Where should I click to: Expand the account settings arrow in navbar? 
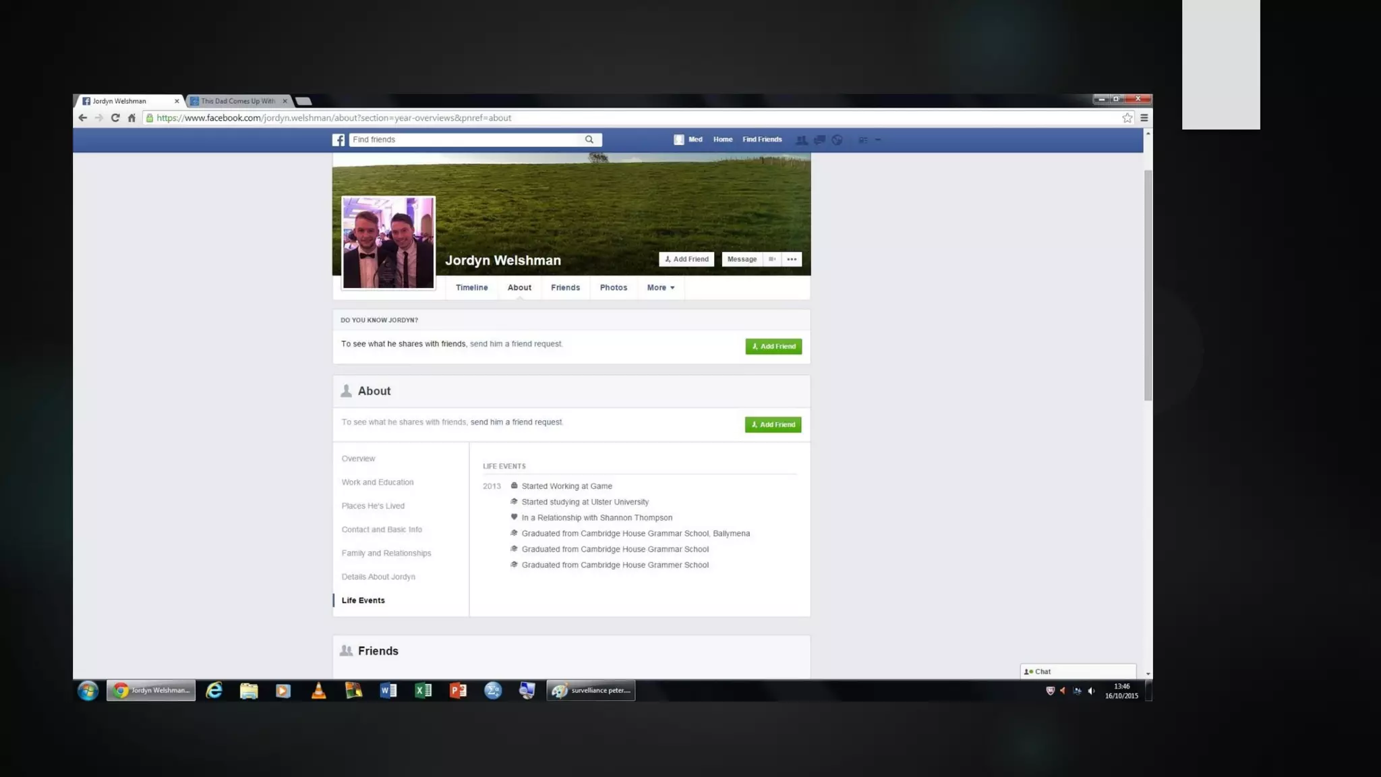tap(878, 140)
